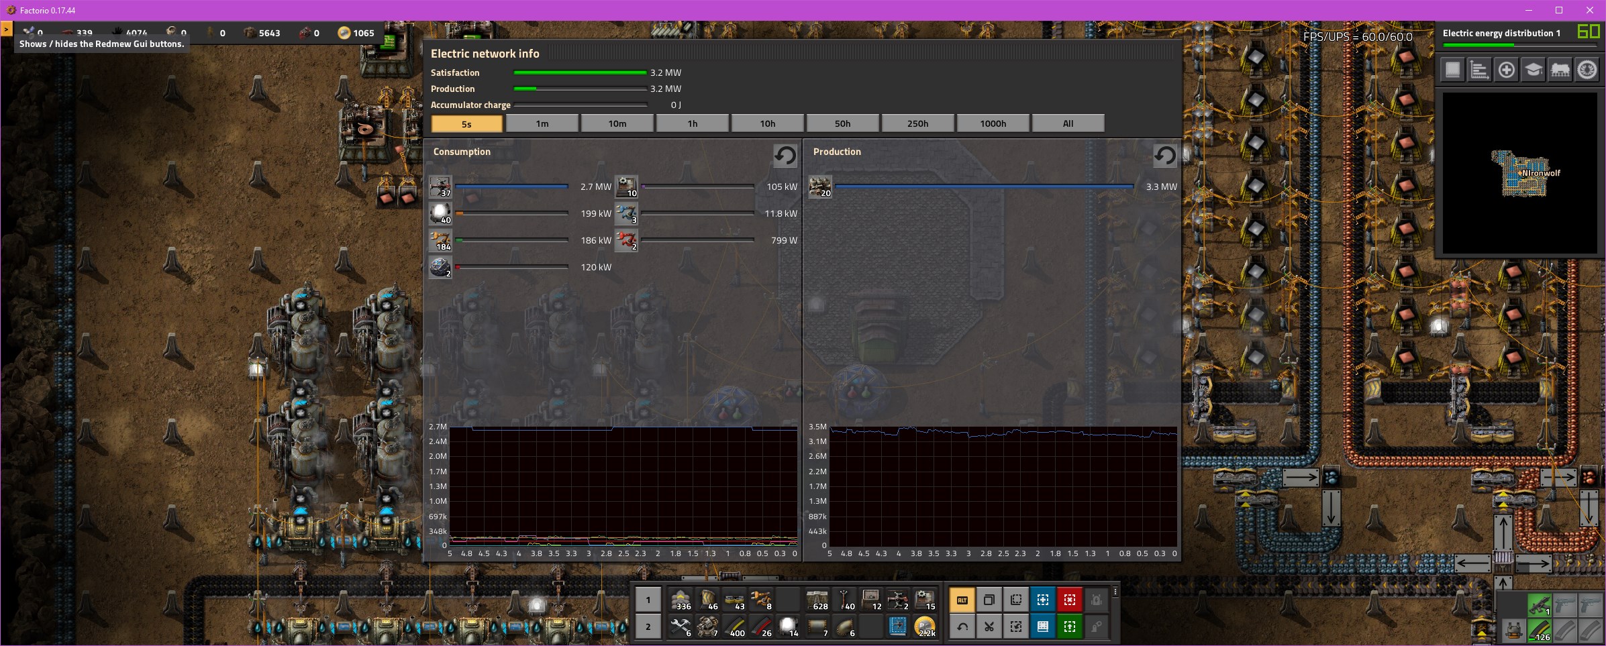Select firearm magazine from quickbar (400)

[x=734, y=627]
